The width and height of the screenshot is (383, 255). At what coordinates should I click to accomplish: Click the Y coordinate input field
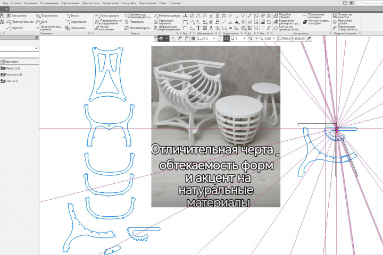tap(299, 39)
